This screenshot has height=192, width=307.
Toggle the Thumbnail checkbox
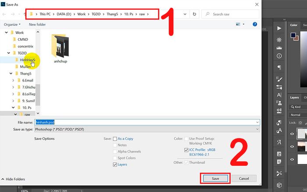[186, 163]
